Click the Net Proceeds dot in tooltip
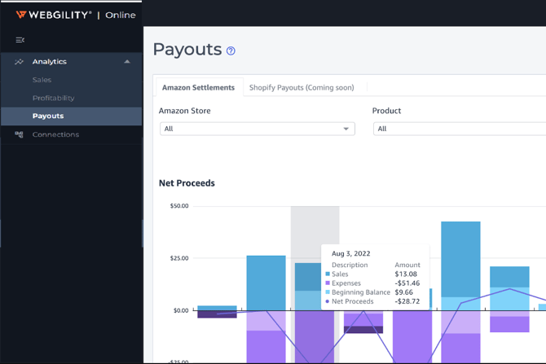 click(x=328, y=301)
